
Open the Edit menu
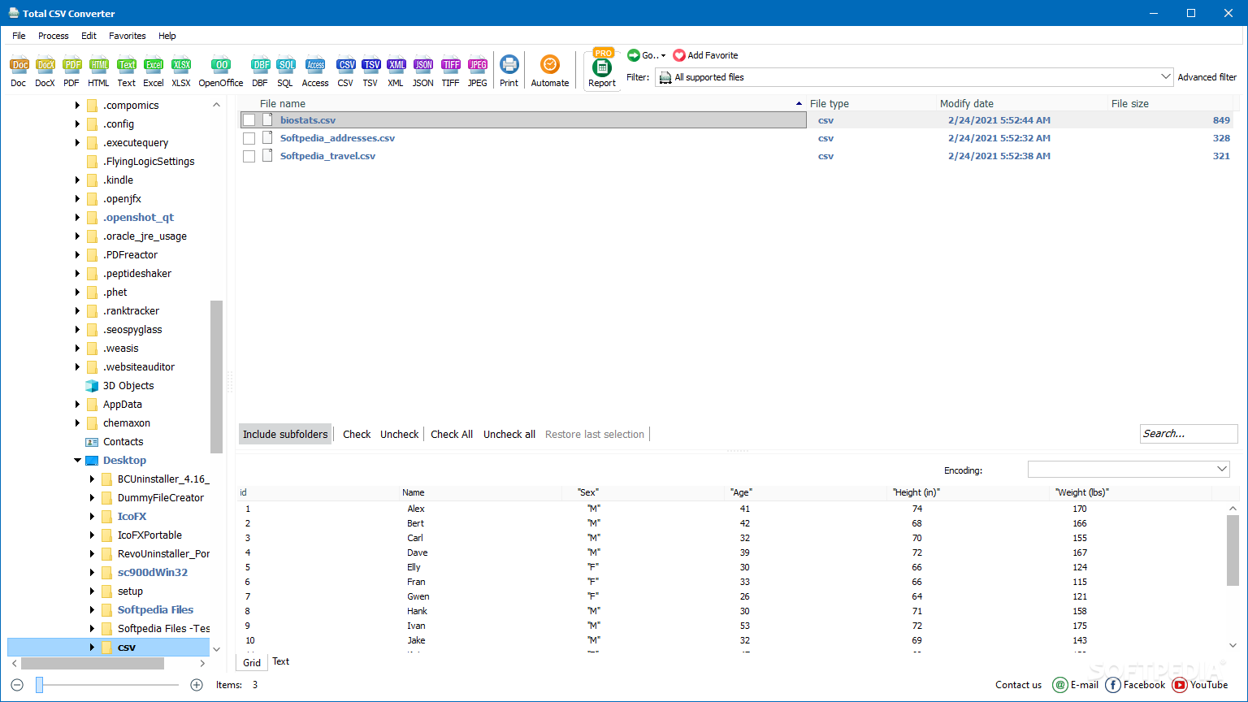89,36
